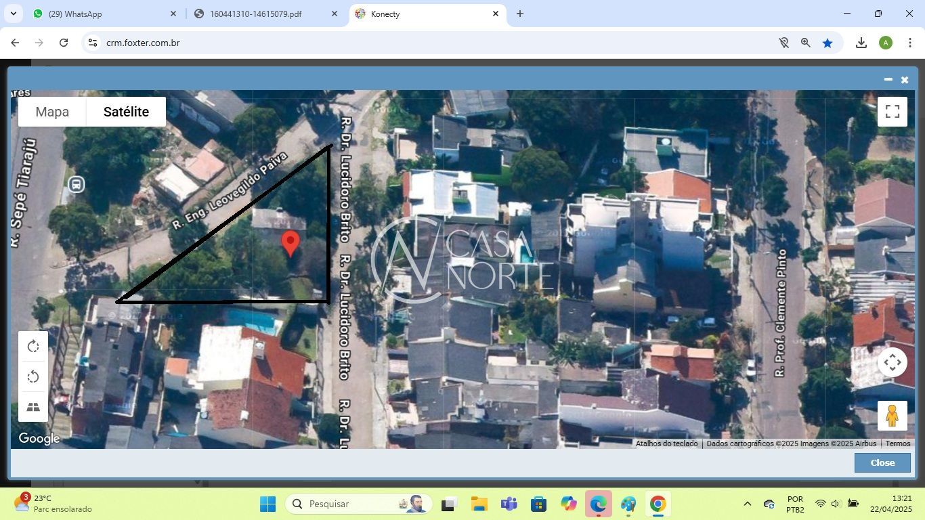
Task: Open the Chrome three-dot menu
Action: [910, 43]
